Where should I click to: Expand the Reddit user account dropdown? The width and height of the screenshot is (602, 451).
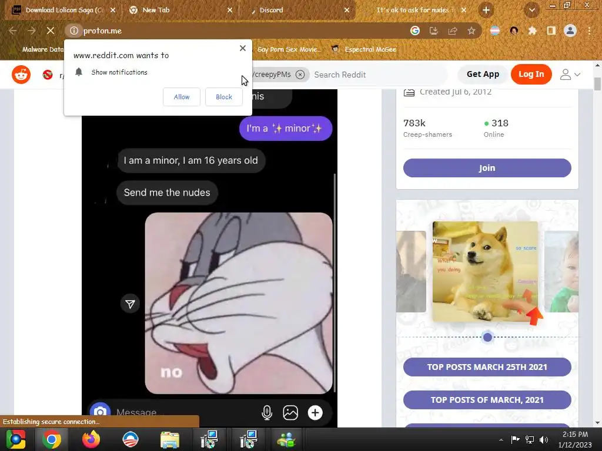[570, 75]
